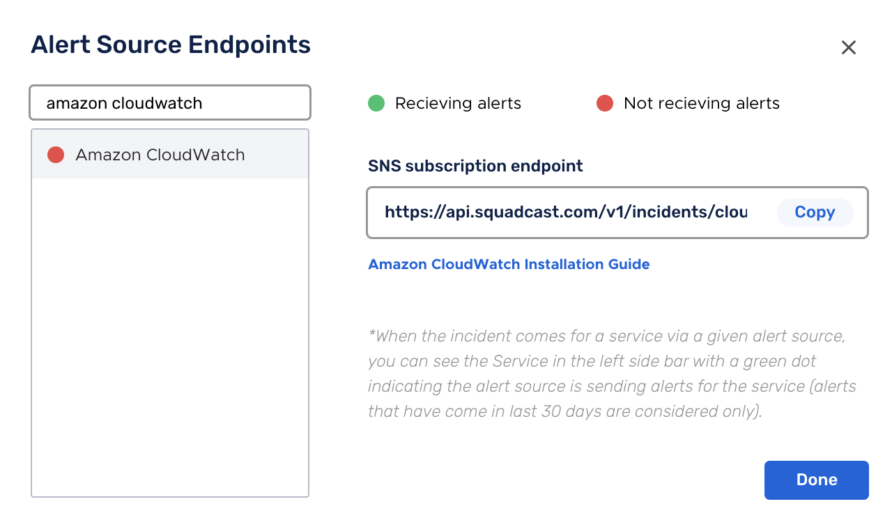Click the word cloudwatch in the search field
Viewport: 892px width, 527px height.
pos(157,103)
